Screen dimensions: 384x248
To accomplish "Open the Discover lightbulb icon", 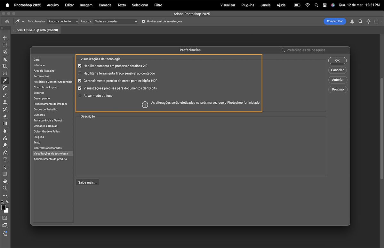I will (369, 21).
